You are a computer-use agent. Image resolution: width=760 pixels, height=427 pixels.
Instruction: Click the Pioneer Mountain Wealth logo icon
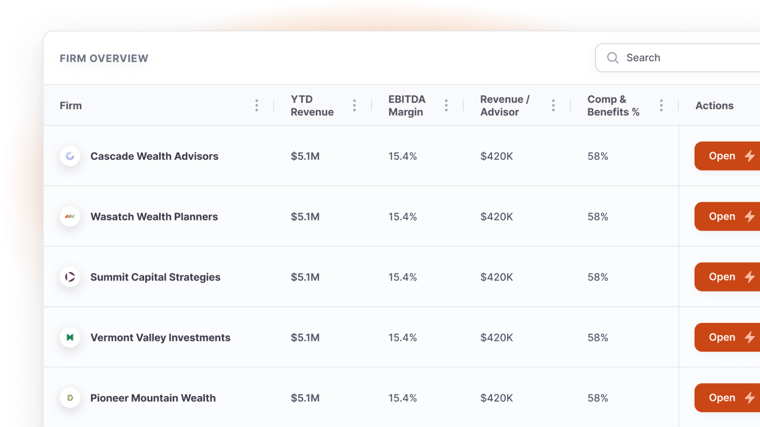[x=70, y=398]
